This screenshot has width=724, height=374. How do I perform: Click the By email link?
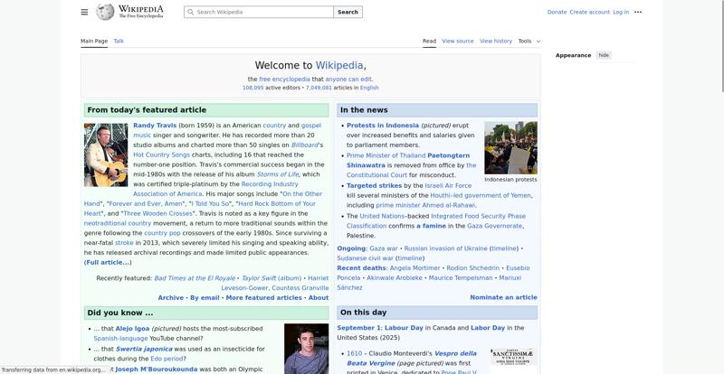(x=205, y=298)
